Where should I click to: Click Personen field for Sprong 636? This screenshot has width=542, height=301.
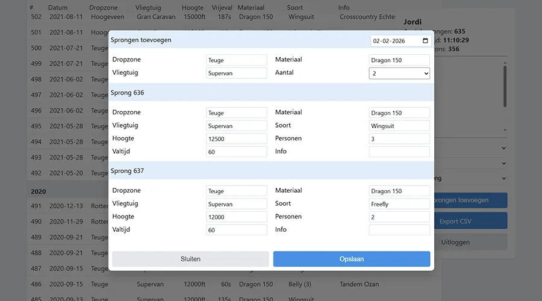399,138
